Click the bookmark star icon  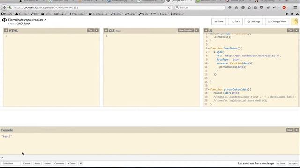[249, 7]
